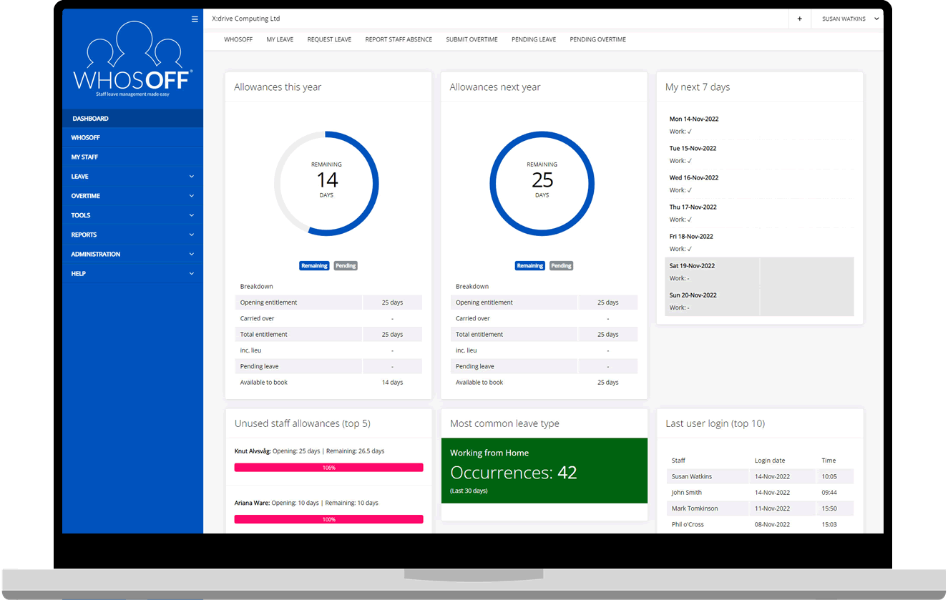Click the REQUEST LEAVE link
Viewport: 948px width, 600px height.
(x=329, y=39)
